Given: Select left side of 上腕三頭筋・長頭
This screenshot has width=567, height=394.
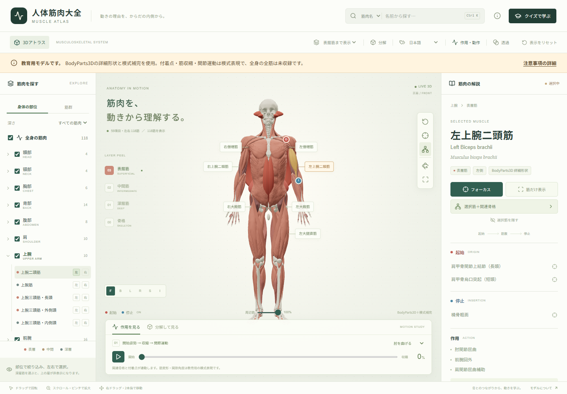Looking at the screenshot, I should point(76,297).
